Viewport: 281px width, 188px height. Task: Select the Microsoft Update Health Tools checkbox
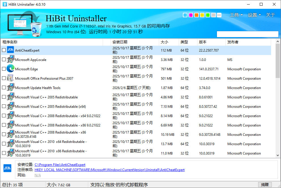pos(4,88)
